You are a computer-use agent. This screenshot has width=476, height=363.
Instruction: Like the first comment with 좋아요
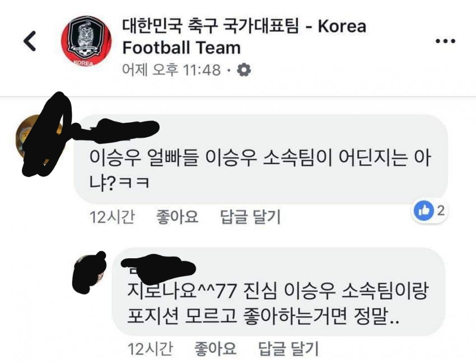(x=178, y=217)
